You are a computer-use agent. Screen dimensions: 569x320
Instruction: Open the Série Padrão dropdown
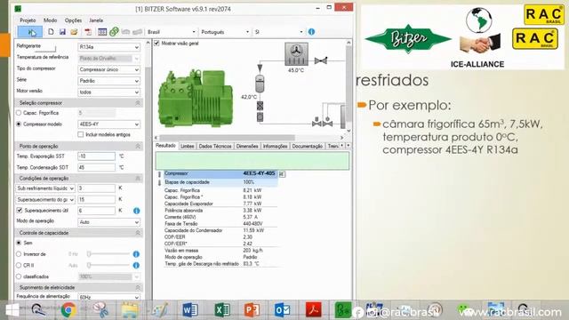point(108,81)
